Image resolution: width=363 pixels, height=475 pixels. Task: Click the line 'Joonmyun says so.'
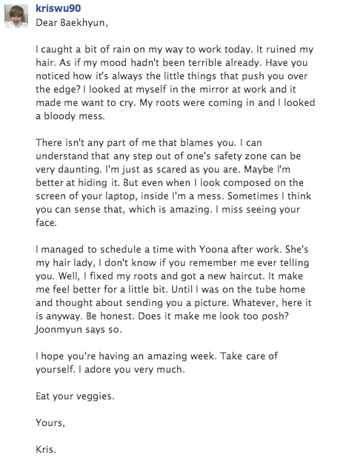coord(79,329)
